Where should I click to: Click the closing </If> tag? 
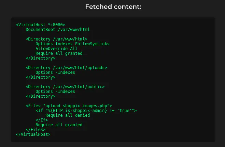(x=42, y=120)
